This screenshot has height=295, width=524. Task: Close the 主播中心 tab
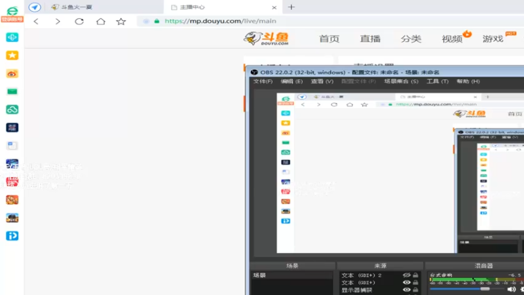[x=274, y=7]
